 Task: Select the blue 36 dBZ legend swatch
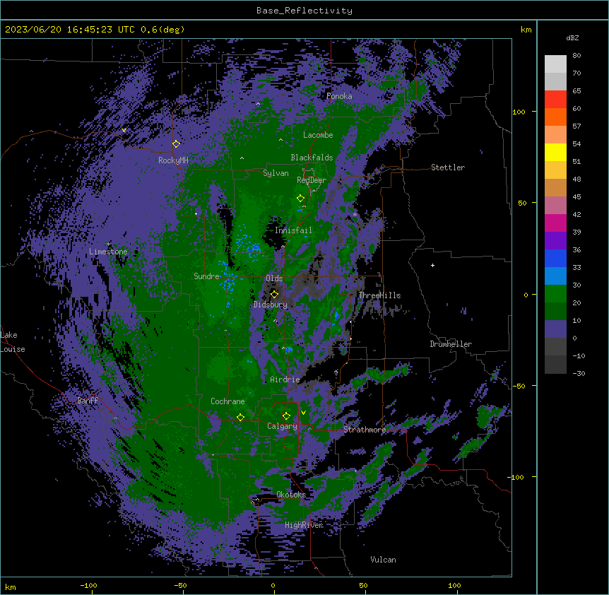[555, 258]
